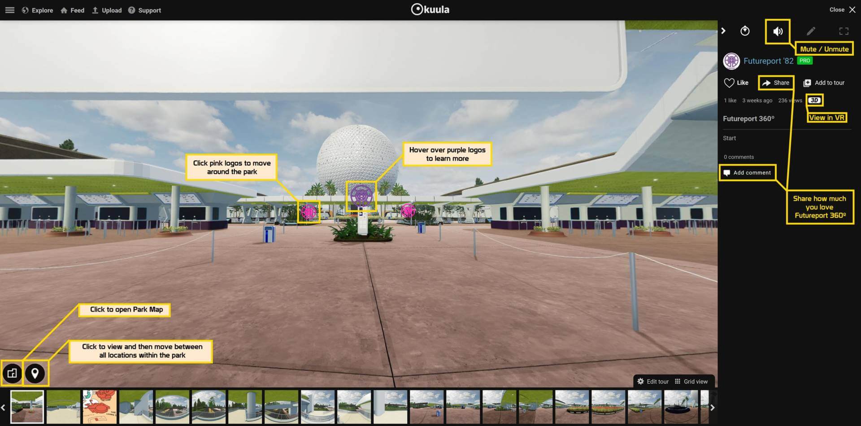This screenshot has height=426, width=861.
Task: Open the Upload page
Action: click(x=107, y=10)
